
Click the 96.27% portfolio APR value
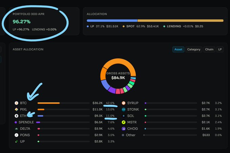22,22
